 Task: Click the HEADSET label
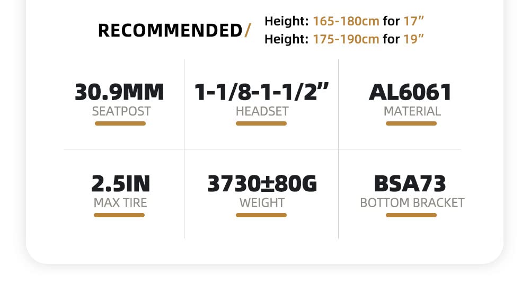coord(262,111)
